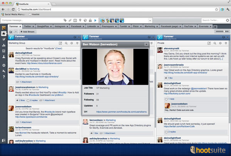Open filter menu icon in Marketing Group stream
The height and width of the screenshot is (156, 231).
tap(77, 43)
